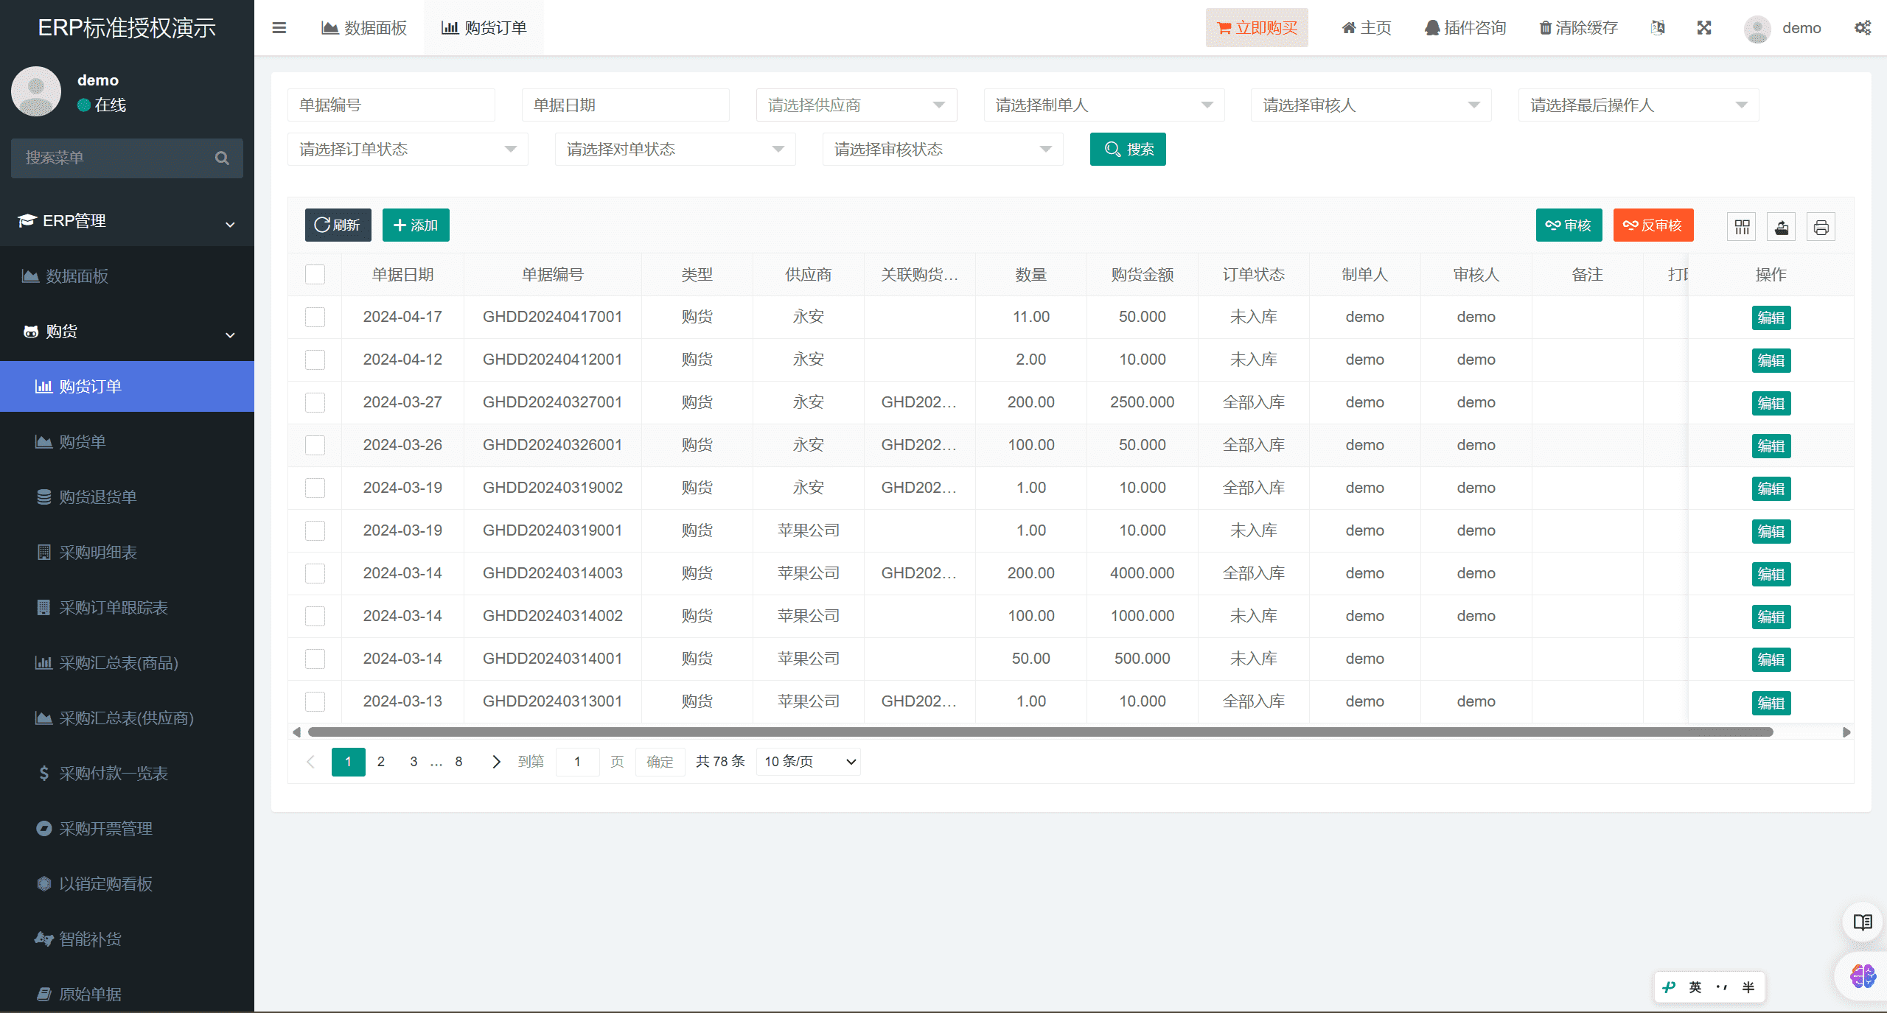The image size is (1887, 1013).
Task: Click the sidebar profile avatar picture
Action: (36, 91)
